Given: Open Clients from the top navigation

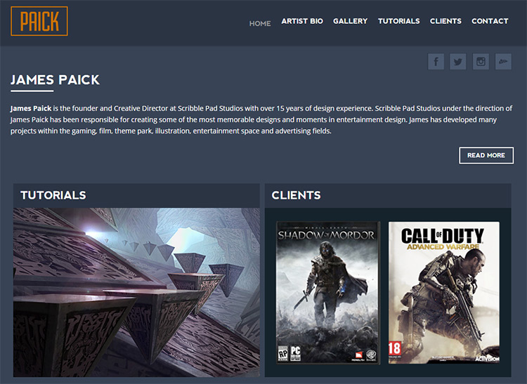Looking at the screenshot, I should [x=445, y=21].
